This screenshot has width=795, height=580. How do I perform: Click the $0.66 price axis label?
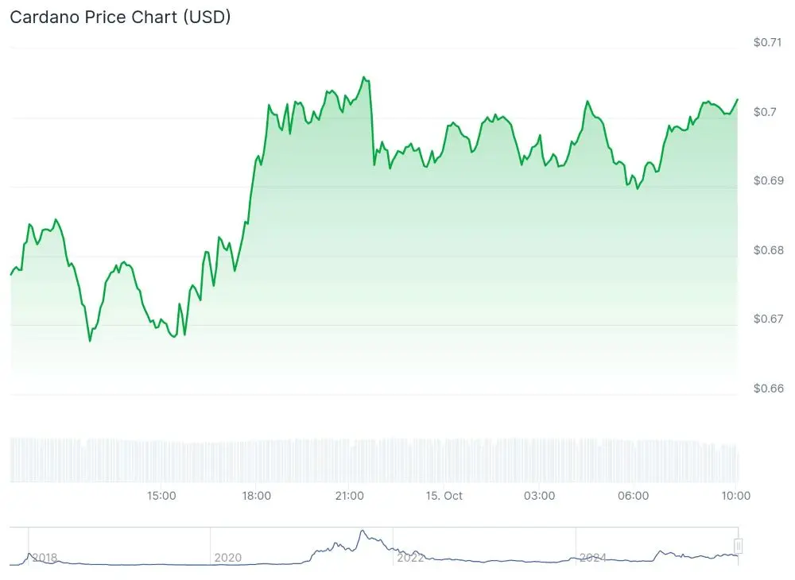[x=768, y=389]
